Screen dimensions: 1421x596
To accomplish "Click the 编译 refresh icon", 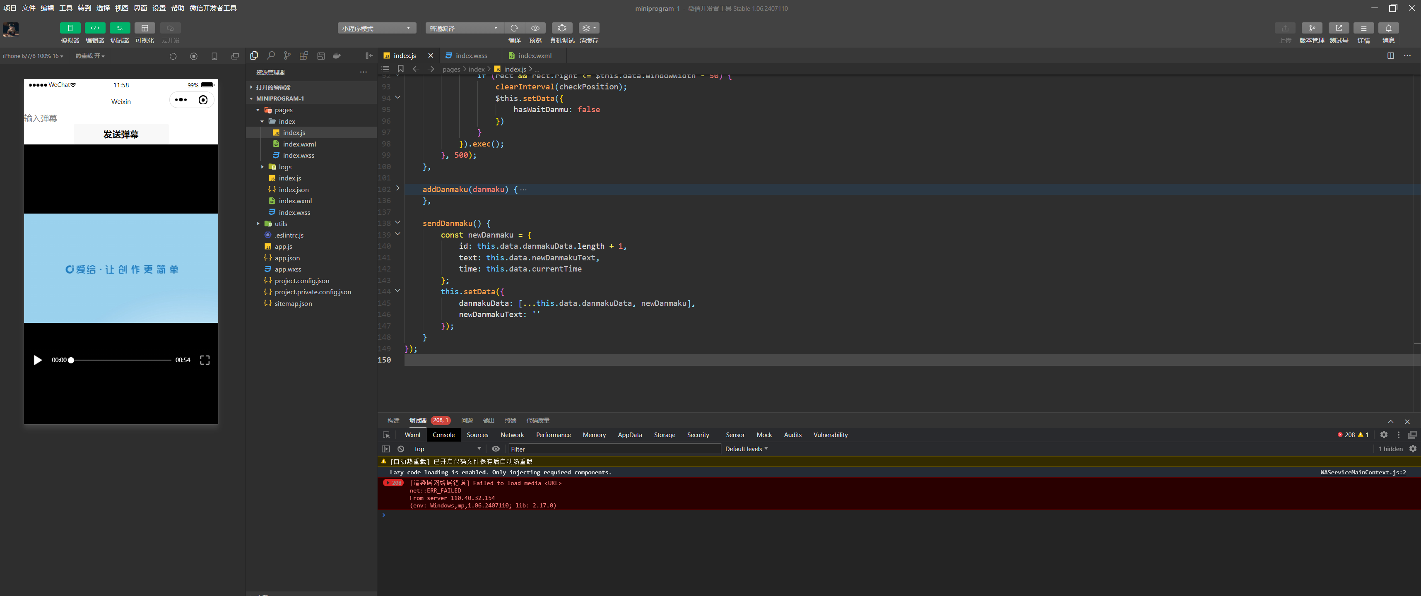I will (514, 28).
